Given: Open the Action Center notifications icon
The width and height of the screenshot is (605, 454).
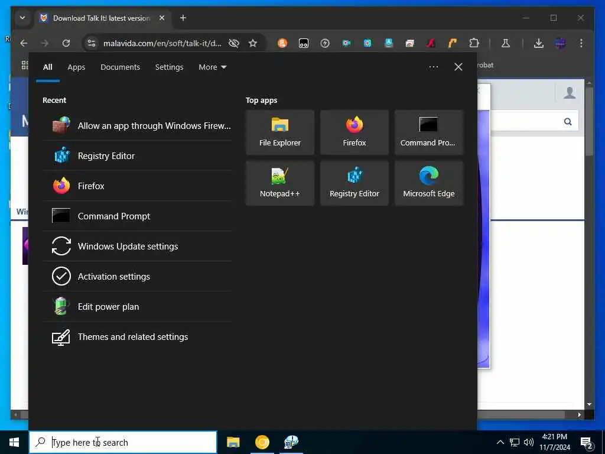Looking at the screenshot, I should [587, 443].
